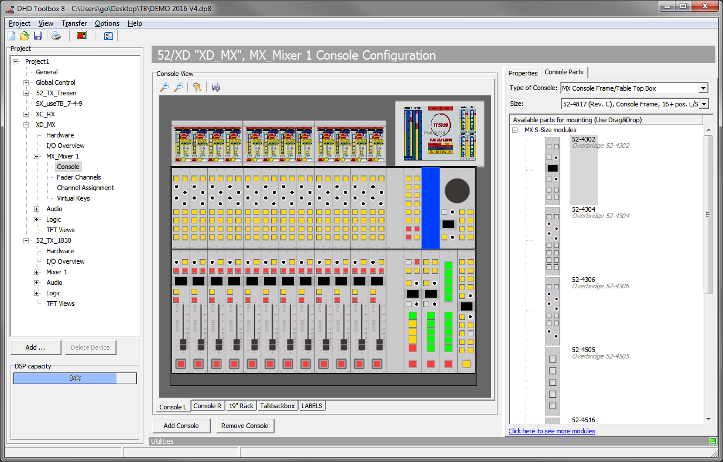Open the Transfer menu
The height and width of the screenshot is (462, 723).
pos(74,23)
